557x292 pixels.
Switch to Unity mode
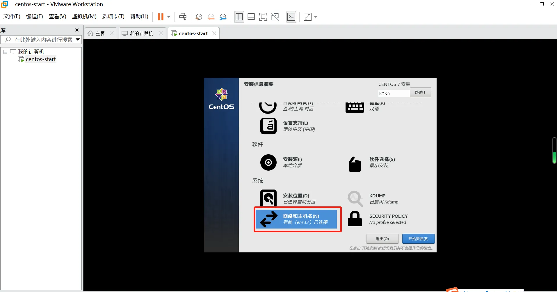275,17
